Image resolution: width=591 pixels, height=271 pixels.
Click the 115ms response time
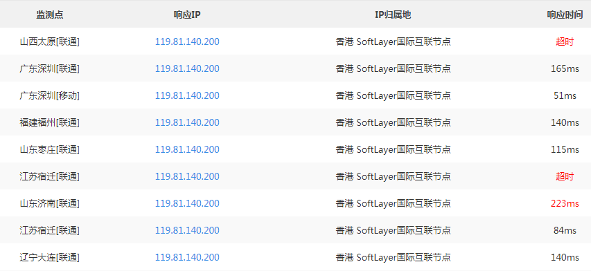click(x=565, y=149)
